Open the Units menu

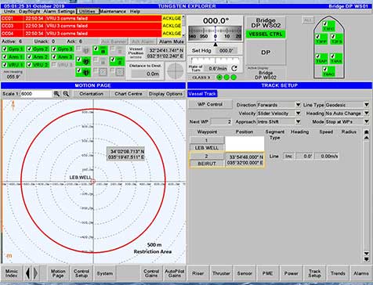pos(9,12)
